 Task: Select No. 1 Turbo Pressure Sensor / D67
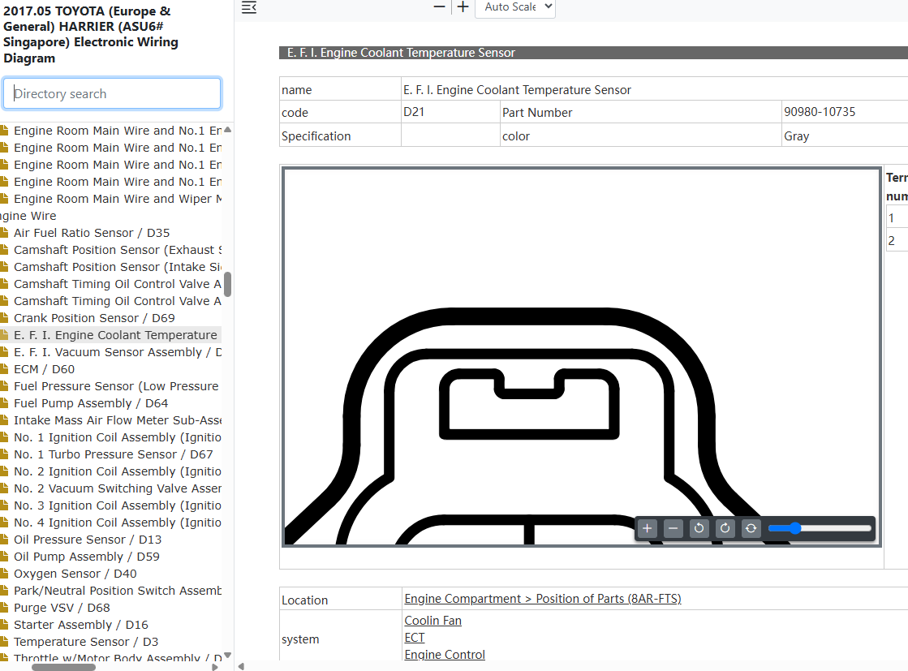[x=114, y=454]
